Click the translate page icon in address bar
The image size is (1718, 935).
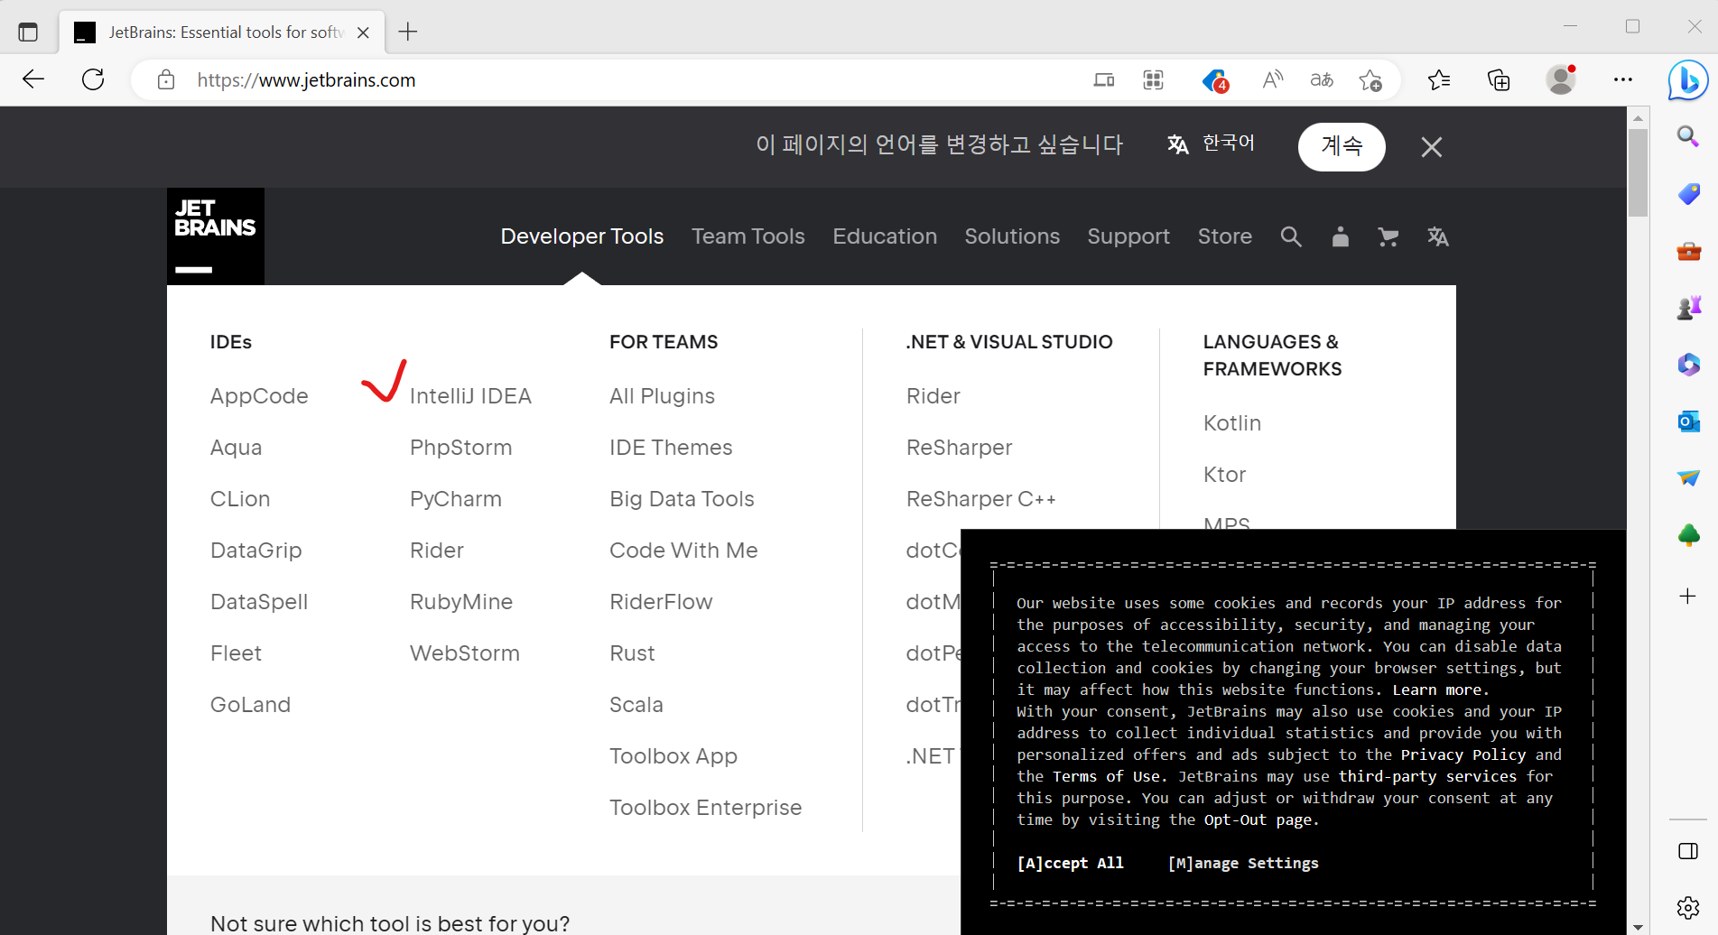pyautogui.click(x=1322, y=80)
